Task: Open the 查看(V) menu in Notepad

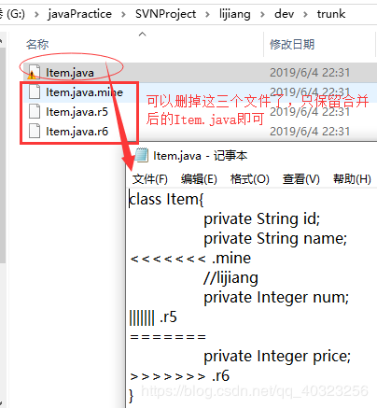Action: tap(300, 179)
